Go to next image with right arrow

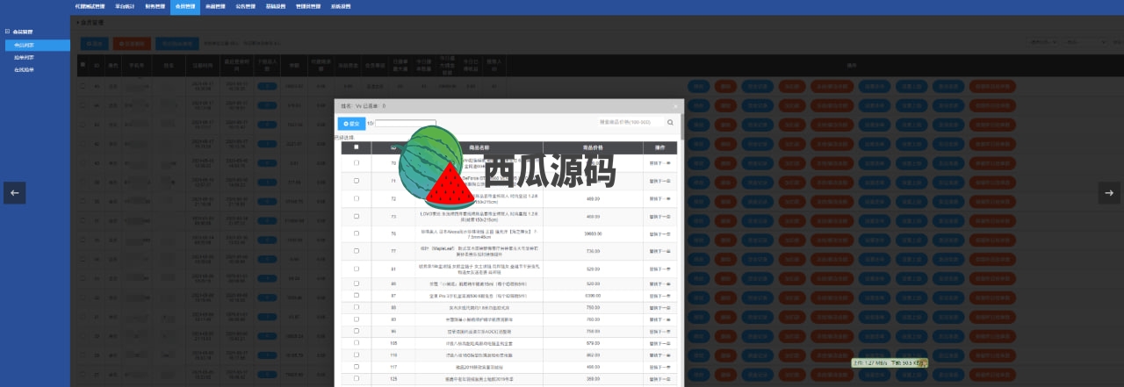[1109, 193]
